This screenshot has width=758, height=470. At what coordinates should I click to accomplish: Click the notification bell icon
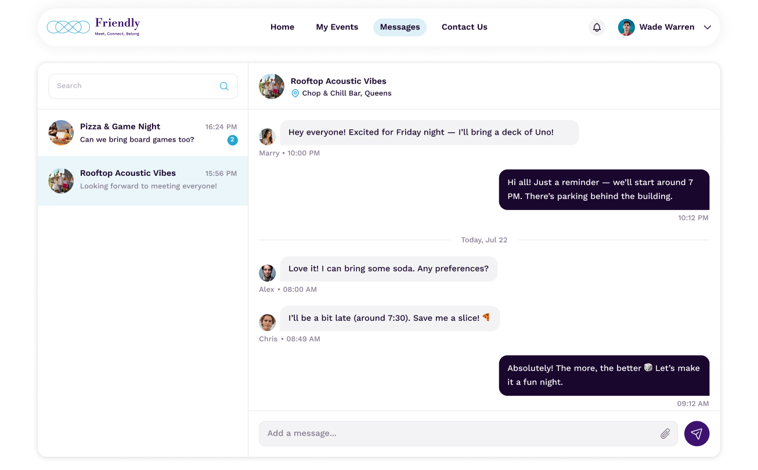point(597,27)
